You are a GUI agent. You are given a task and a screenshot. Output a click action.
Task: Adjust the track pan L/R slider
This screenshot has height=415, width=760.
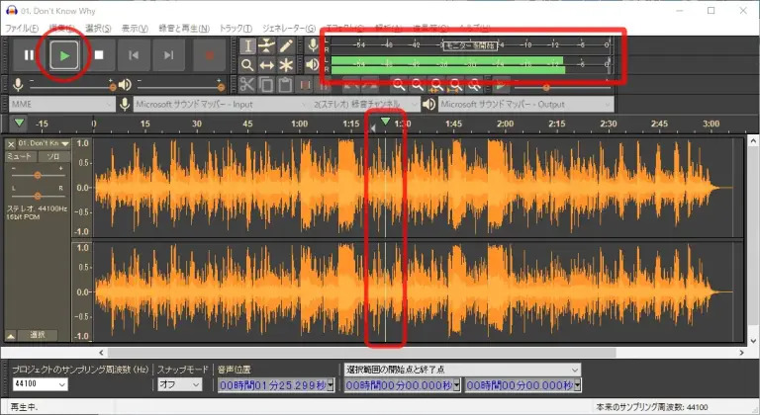[x=38, y=196]
